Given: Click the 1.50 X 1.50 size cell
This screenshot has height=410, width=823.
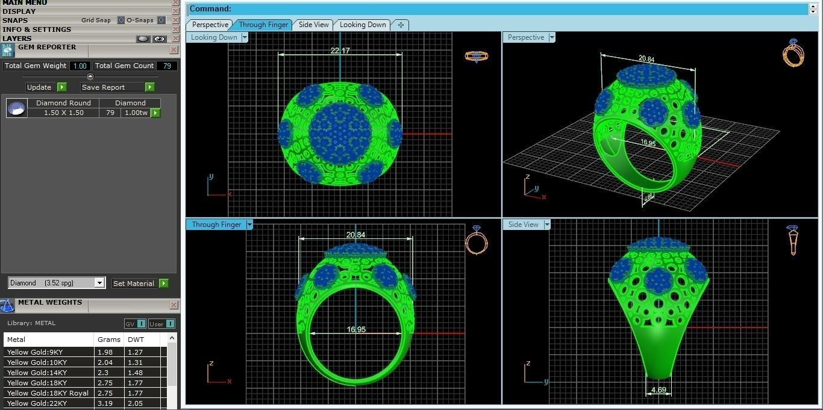Looking at the screenshot, I should coord(64,113).
